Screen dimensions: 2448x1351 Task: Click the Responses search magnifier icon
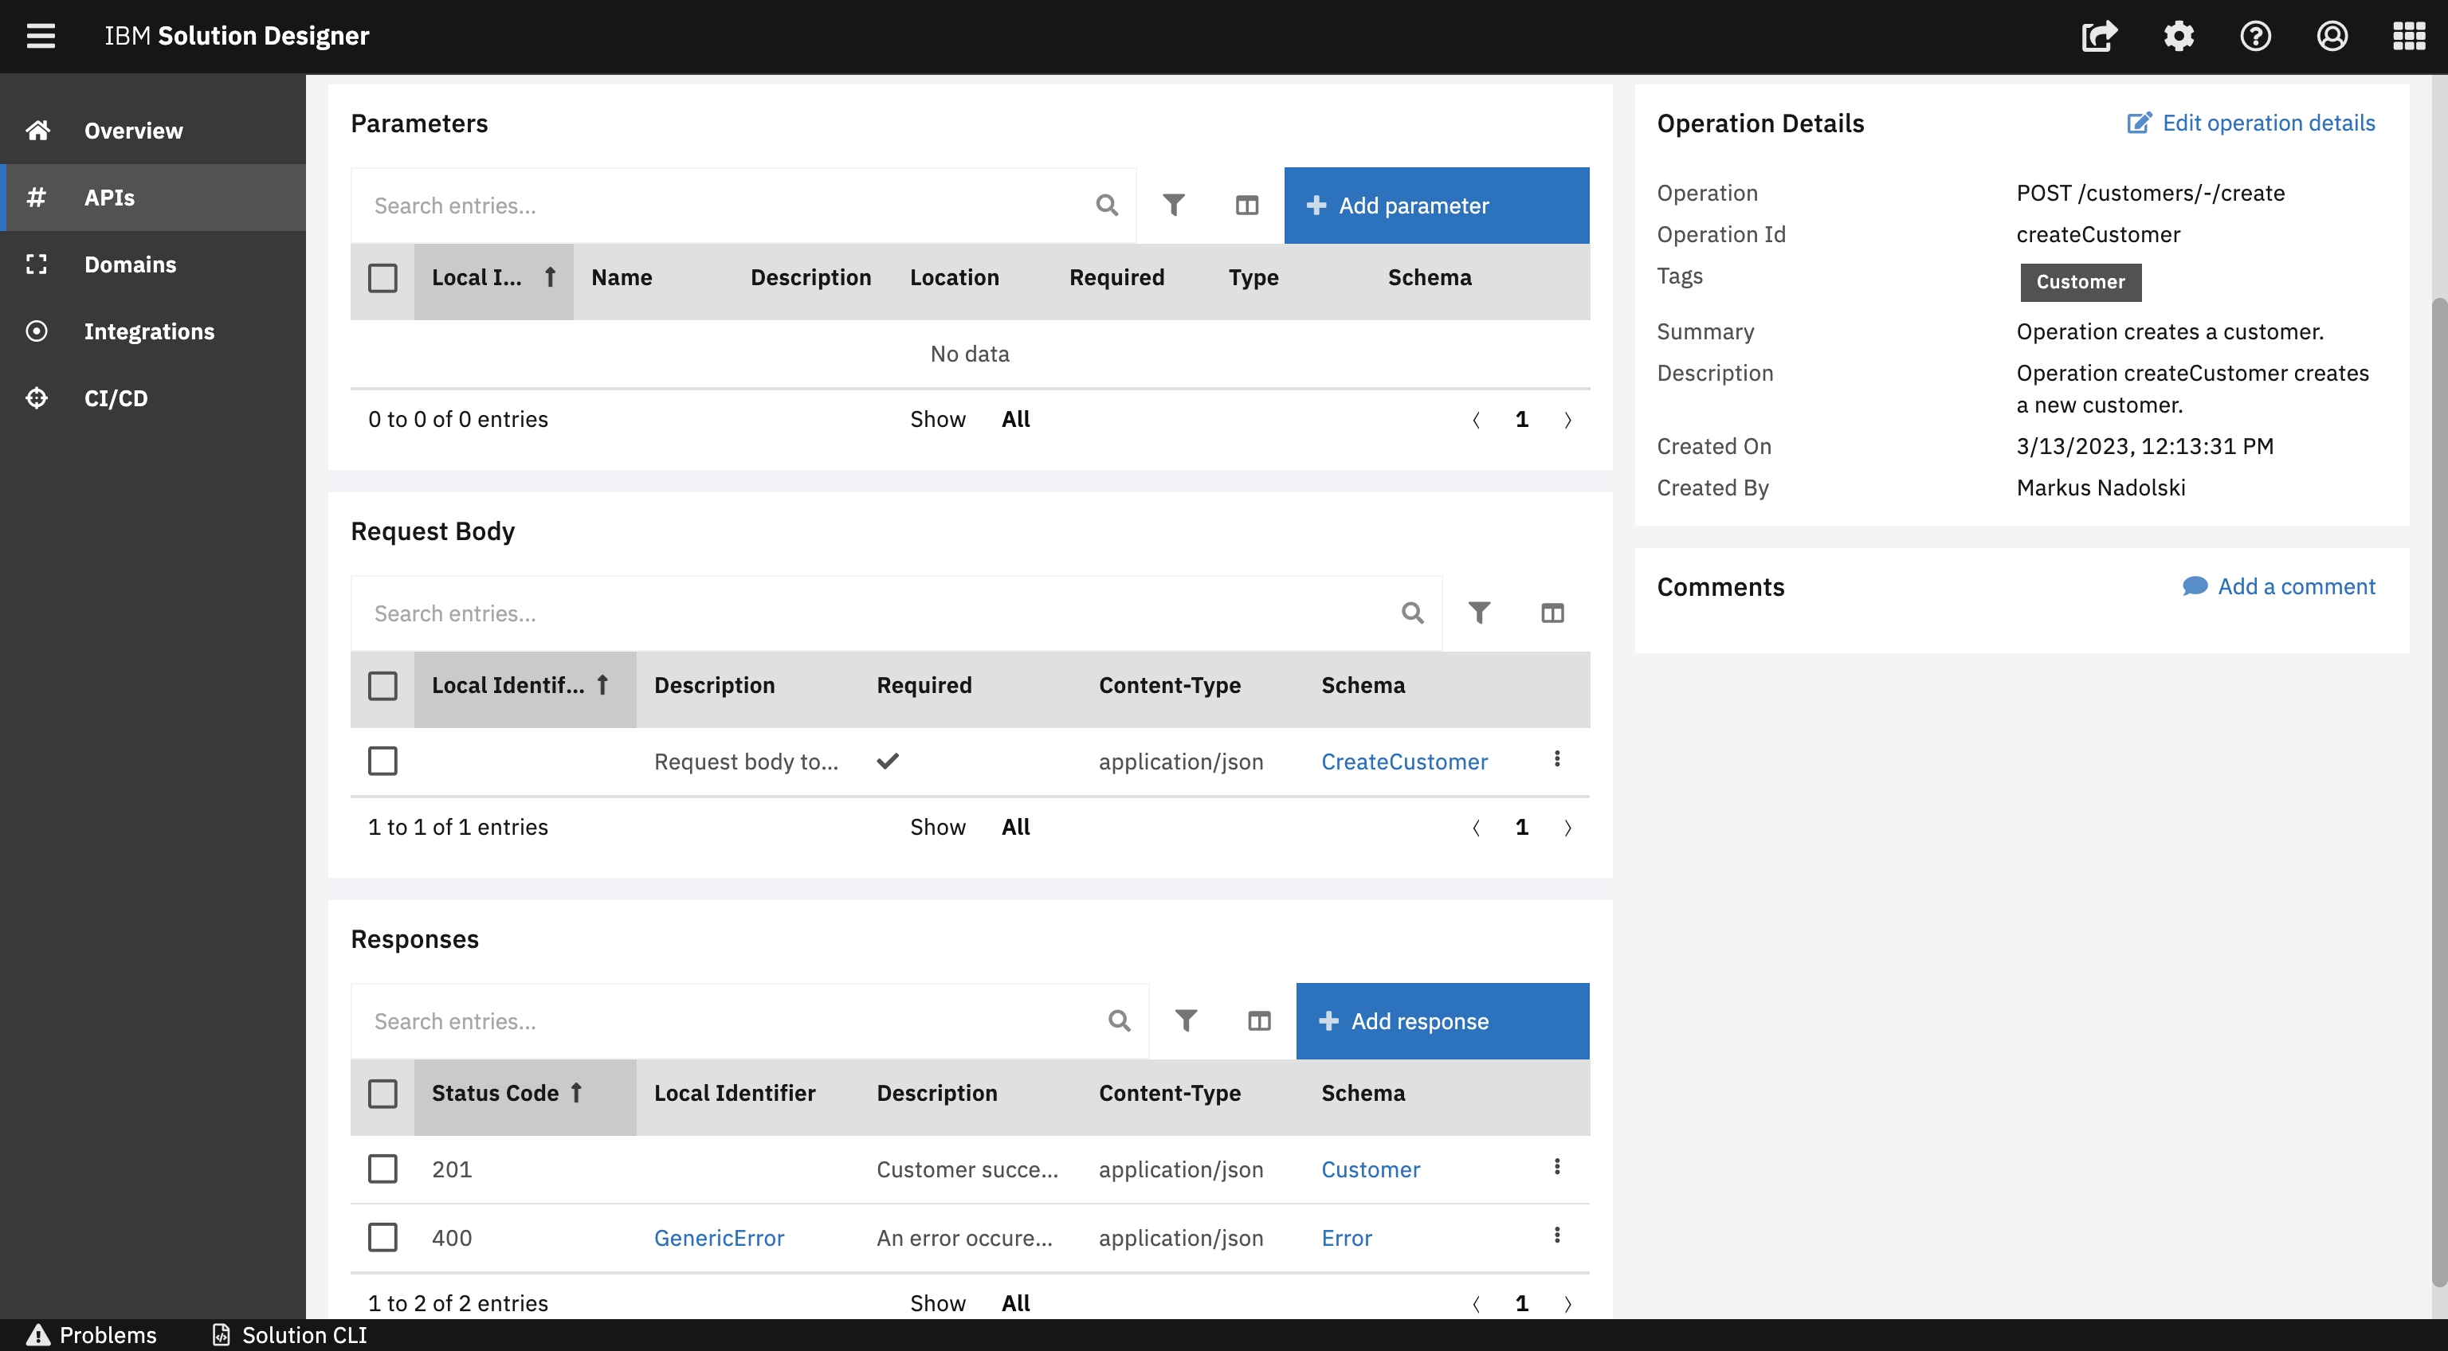[1120, 1020]
